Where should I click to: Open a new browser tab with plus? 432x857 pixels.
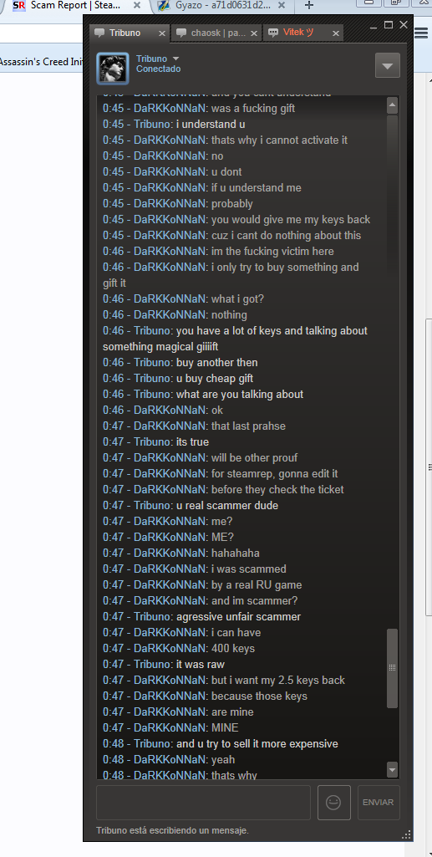pos(308,6)
